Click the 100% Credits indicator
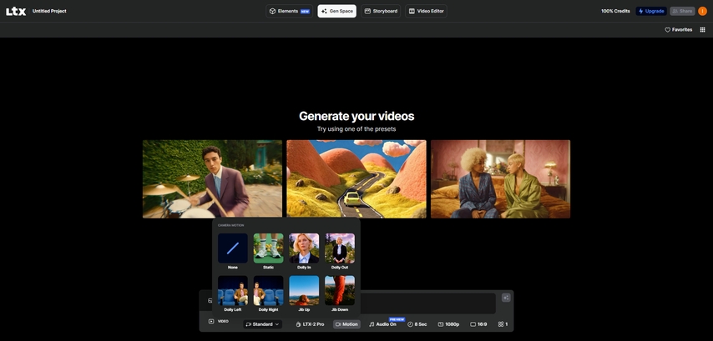Image resolution: width=713 pixels, height=341 pixels. tap(615, 12)
